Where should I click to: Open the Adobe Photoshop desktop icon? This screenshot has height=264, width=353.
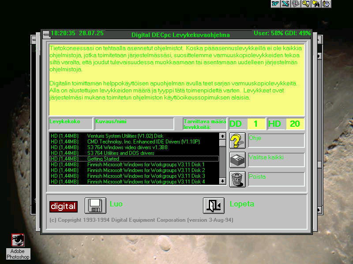point(18,241)
